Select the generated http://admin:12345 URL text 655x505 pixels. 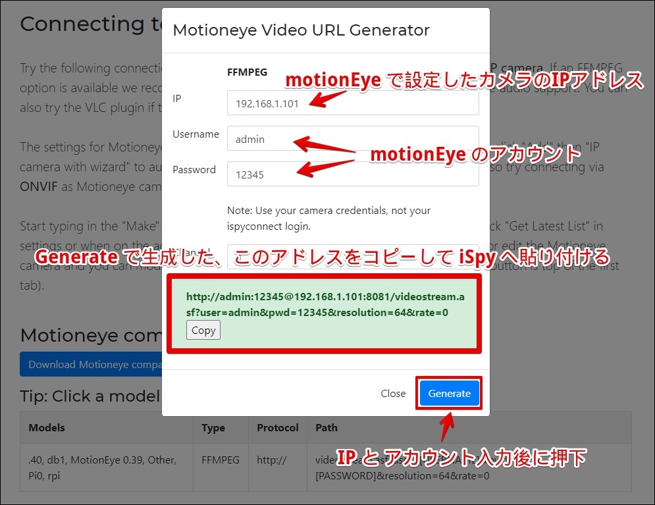point(325,304)
